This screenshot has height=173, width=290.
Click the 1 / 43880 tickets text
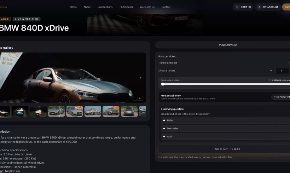(x=280, y=80)
